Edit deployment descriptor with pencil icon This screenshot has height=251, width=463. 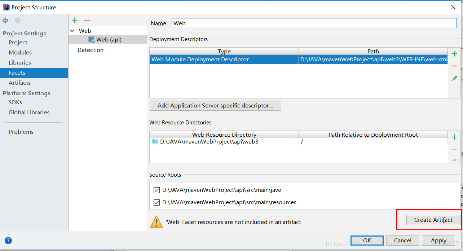(454, 78)
